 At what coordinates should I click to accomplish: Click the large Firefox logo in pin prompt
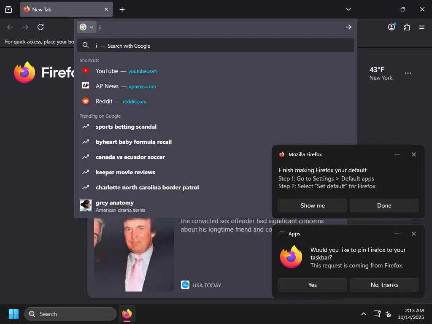coord(291,257)
